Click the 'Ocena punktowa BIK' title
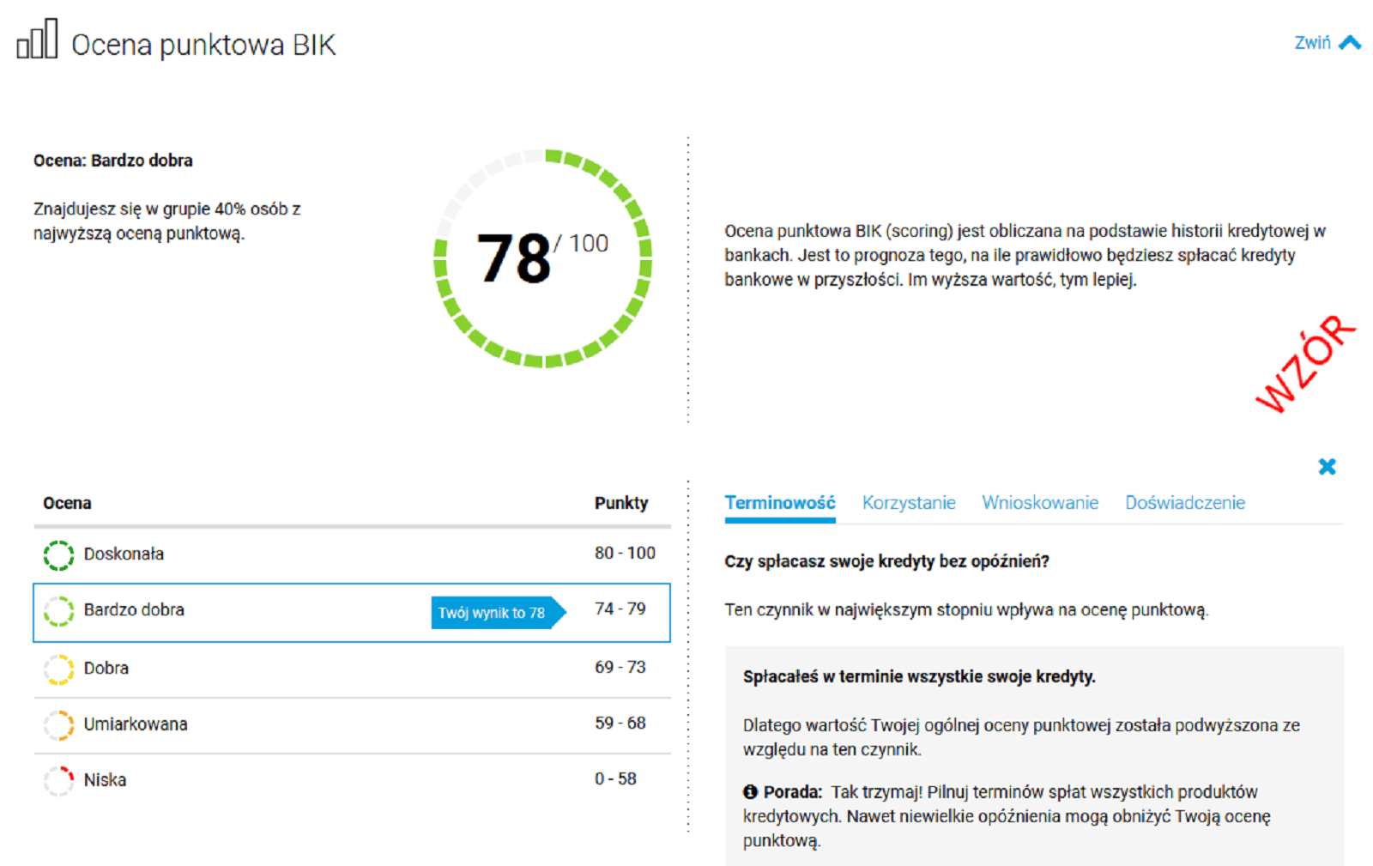This screenshot has width=1373, height=866. tap(203, 45)
